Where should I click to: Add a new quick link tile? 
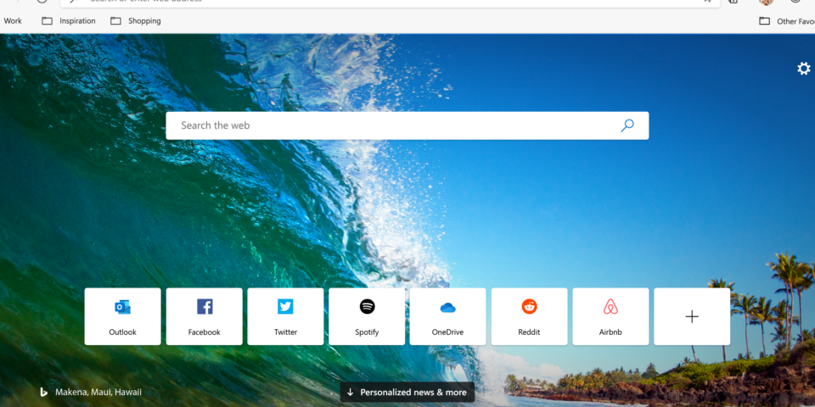click(x=692, y=316)
